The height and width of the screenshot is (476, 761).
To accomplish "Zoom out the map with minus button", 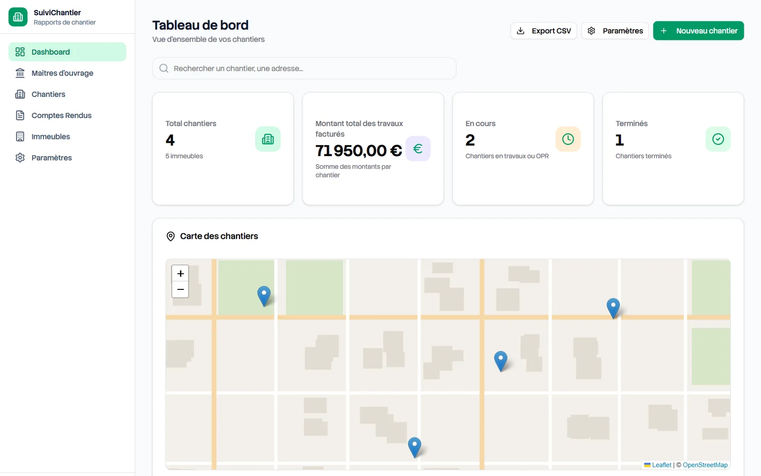I will click(180, 289).
